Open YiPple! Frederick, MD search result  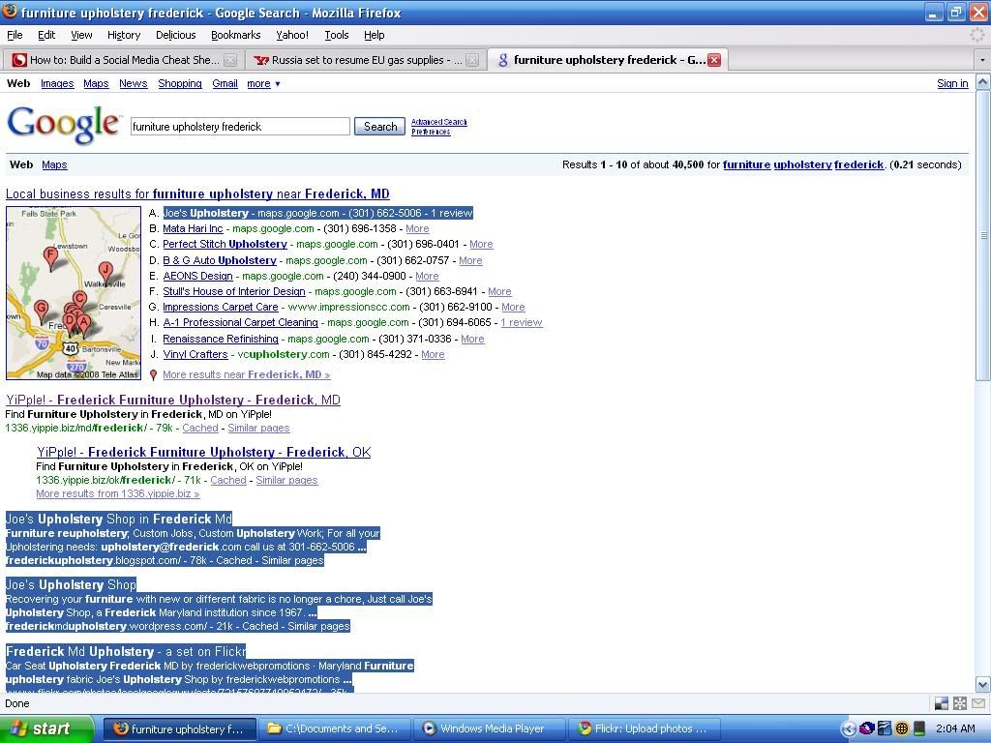173,400
